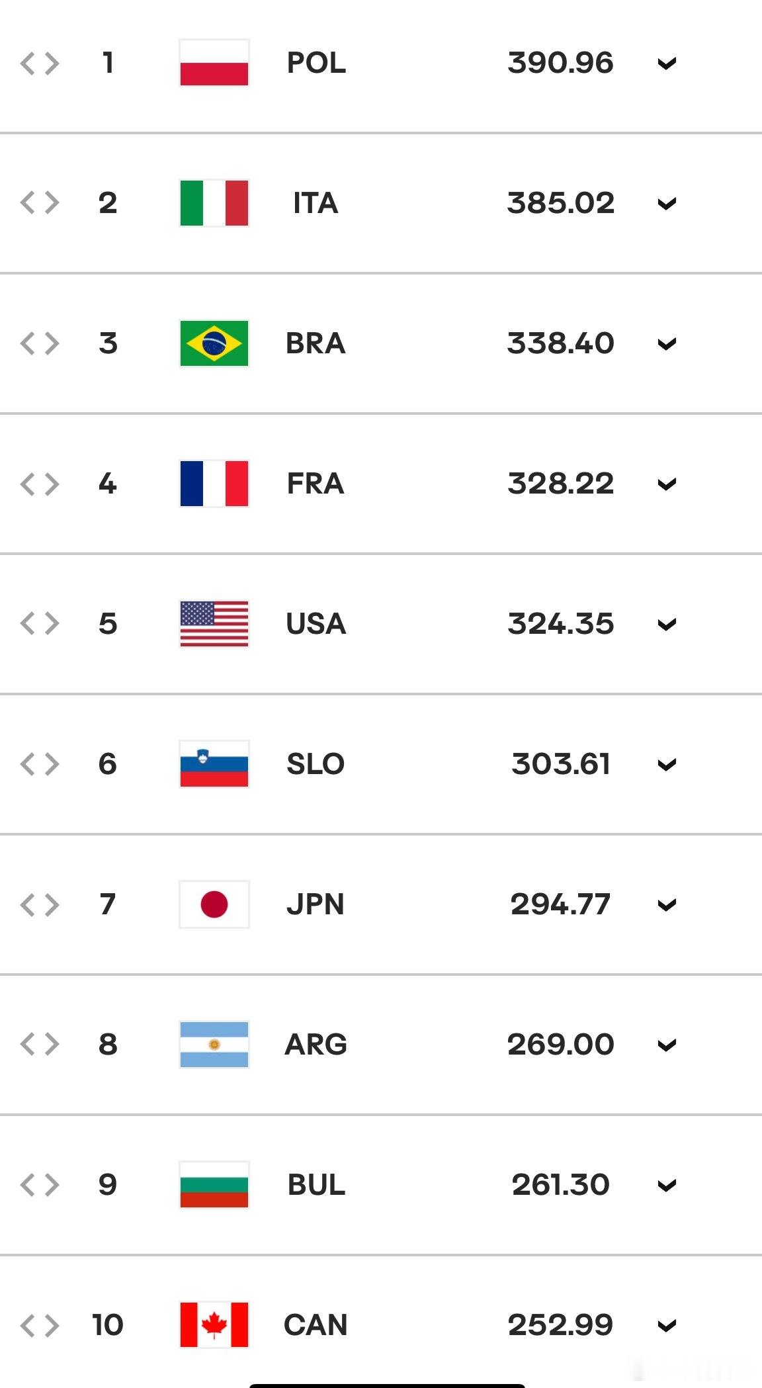
Task: Expand the POL row chevron
Action: (x=667, y=64)
